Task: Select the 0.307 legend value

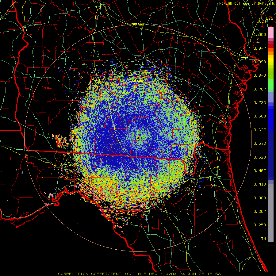Action: coord(260,212)
